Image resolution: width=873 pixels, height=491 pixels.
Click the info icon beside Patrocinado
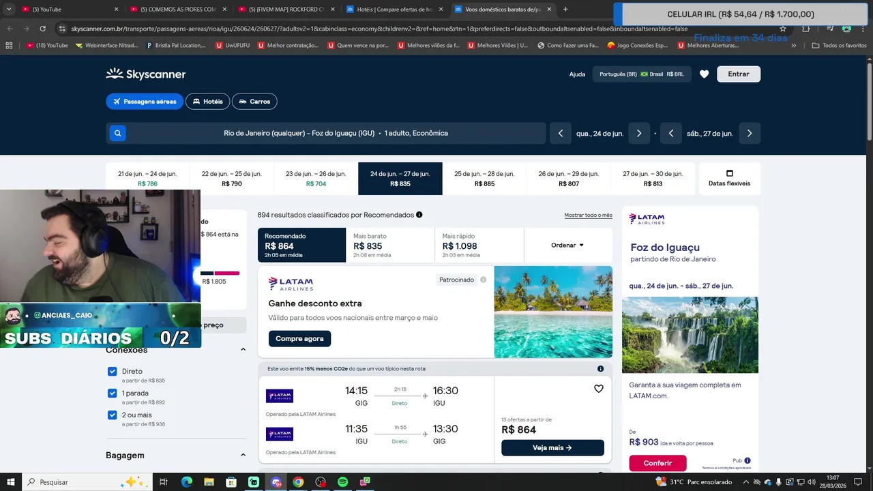tap(484, 280)
